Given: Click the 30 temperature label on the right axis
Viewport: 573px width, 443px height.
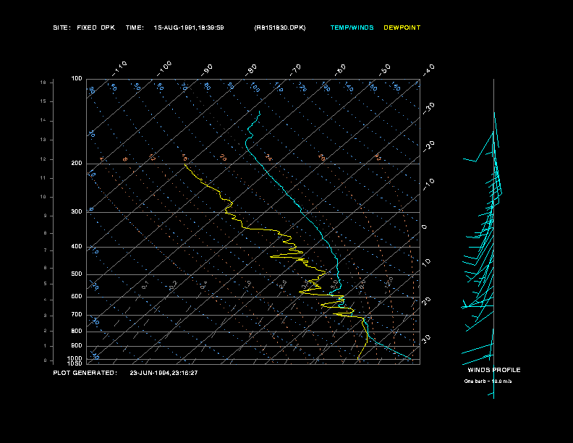Looking at the screenshot, I should (426, 339).
